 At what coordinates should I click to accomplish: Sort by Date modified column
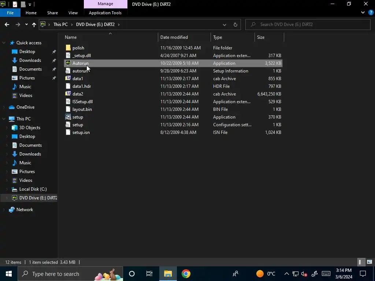[x=174, y=37]
